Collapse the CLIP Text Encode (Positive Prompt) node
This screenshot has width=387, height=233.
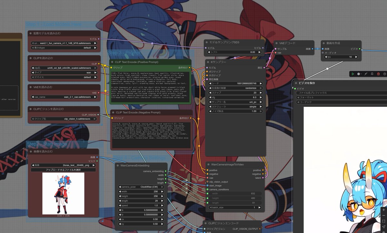click(113, 62)
